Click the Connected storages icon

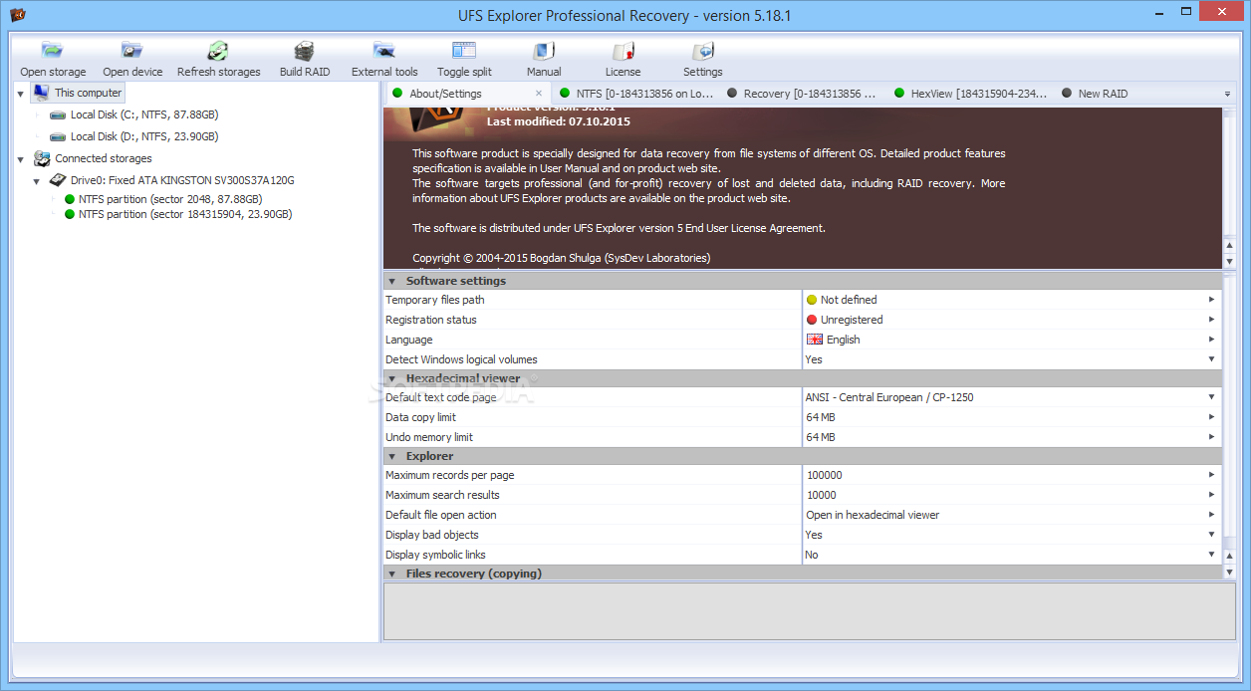[x=42, y=158]
